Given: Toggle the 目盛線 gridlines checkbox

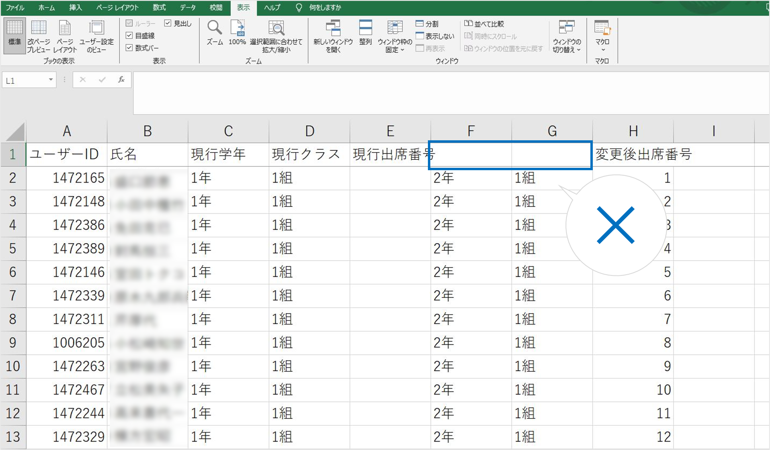Looking at the screenshot, I should tap(129, 36).
